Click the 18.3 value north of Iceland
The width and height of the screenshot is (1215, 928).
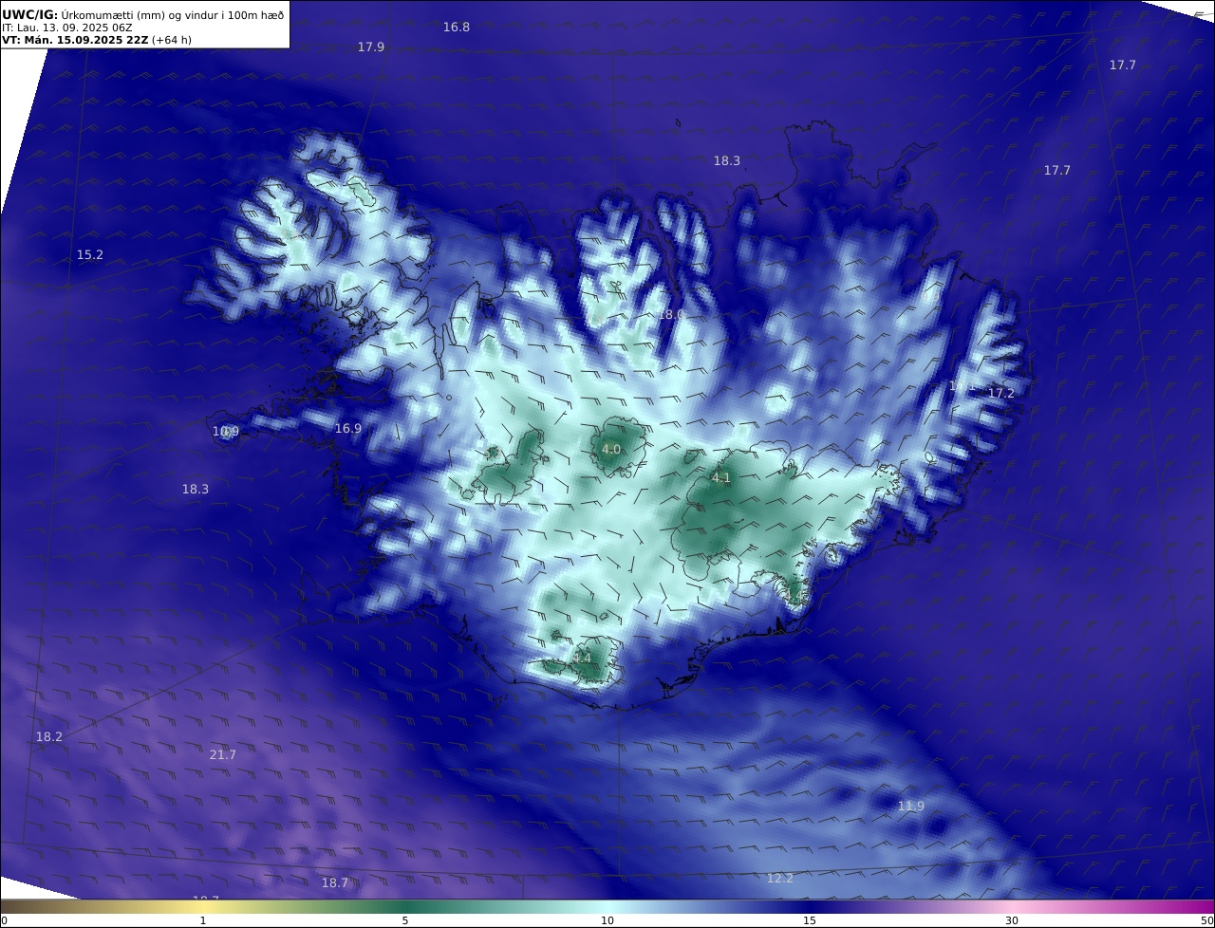[x=727, y=160]
